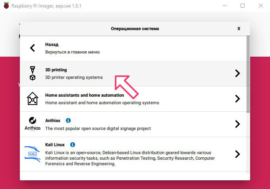The image size is (270, 189).
Task: Select the Назад menu entry
Action: pos(52,45)
